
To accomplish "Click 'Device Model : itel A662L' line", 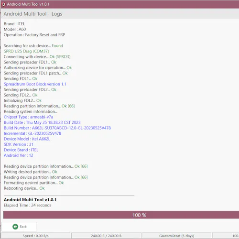I will (x=27, y=139).
